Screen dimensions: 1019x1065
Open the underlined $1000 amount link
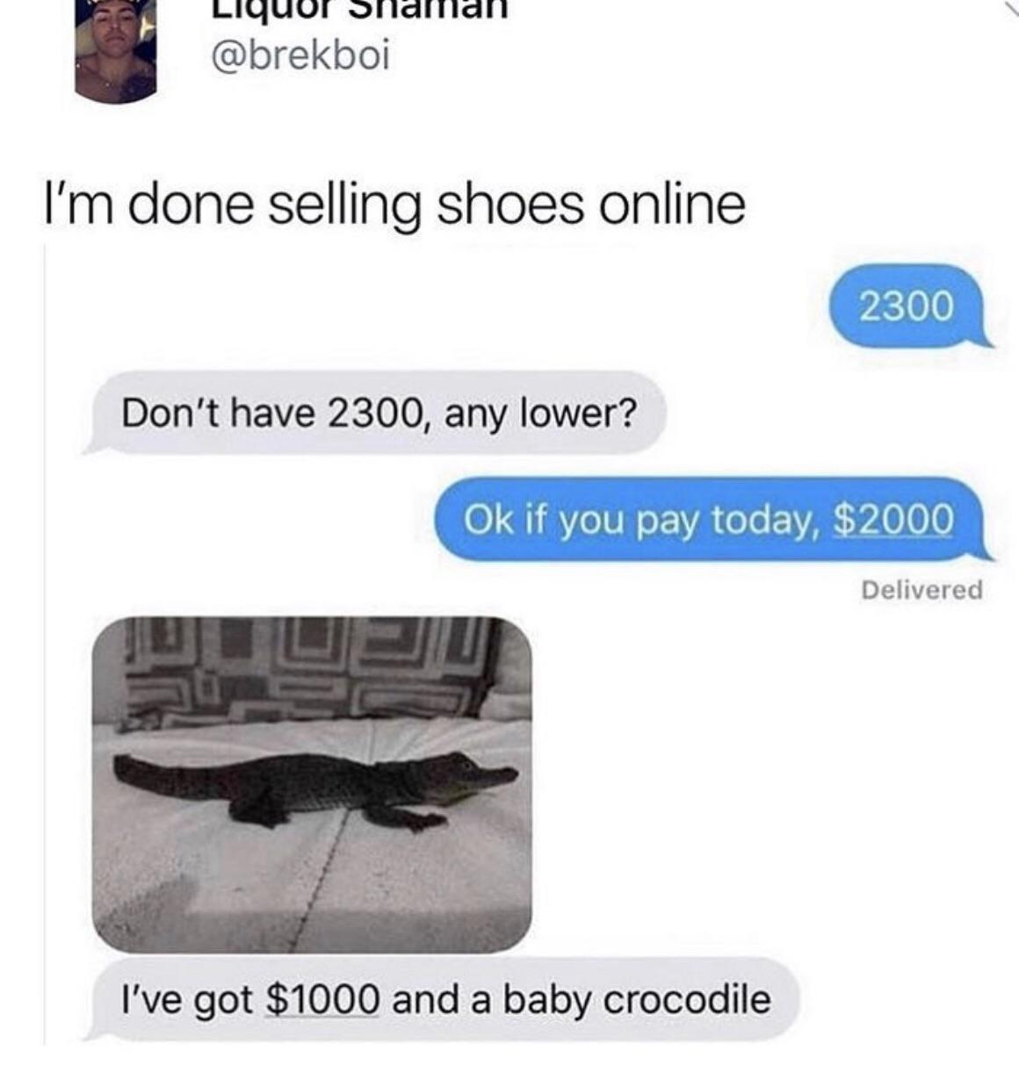[x=322, y=1000]
